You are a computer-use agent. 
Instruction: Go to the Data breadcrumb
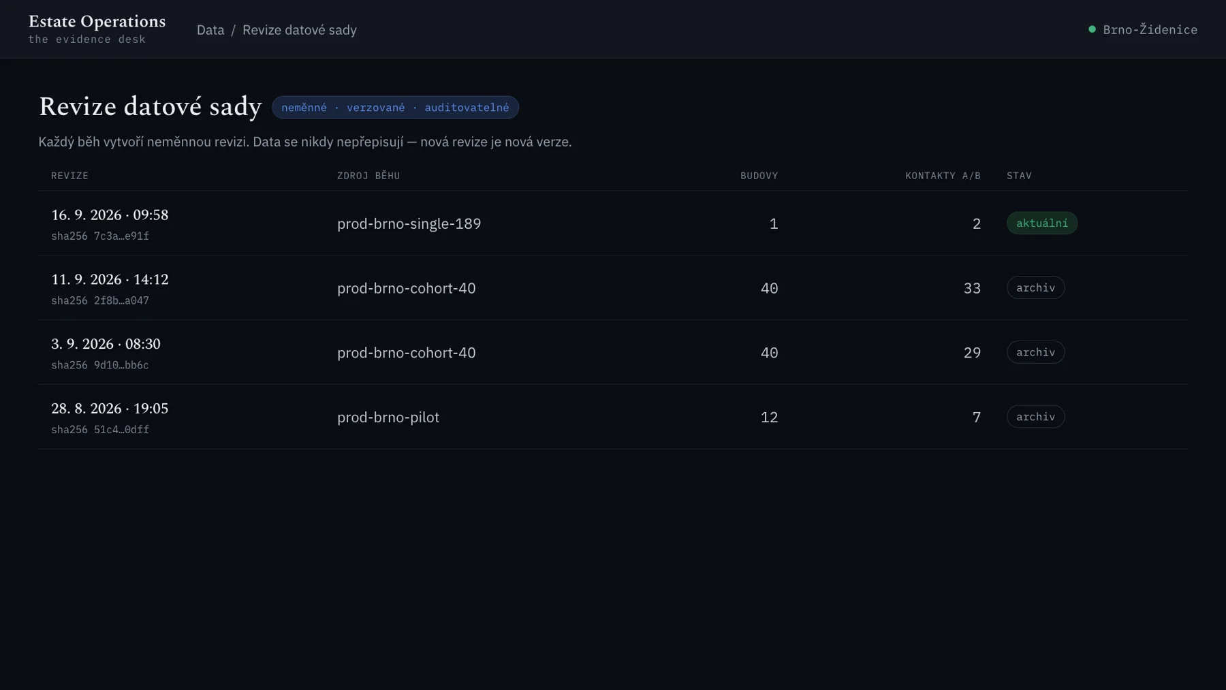click(210, 30)
